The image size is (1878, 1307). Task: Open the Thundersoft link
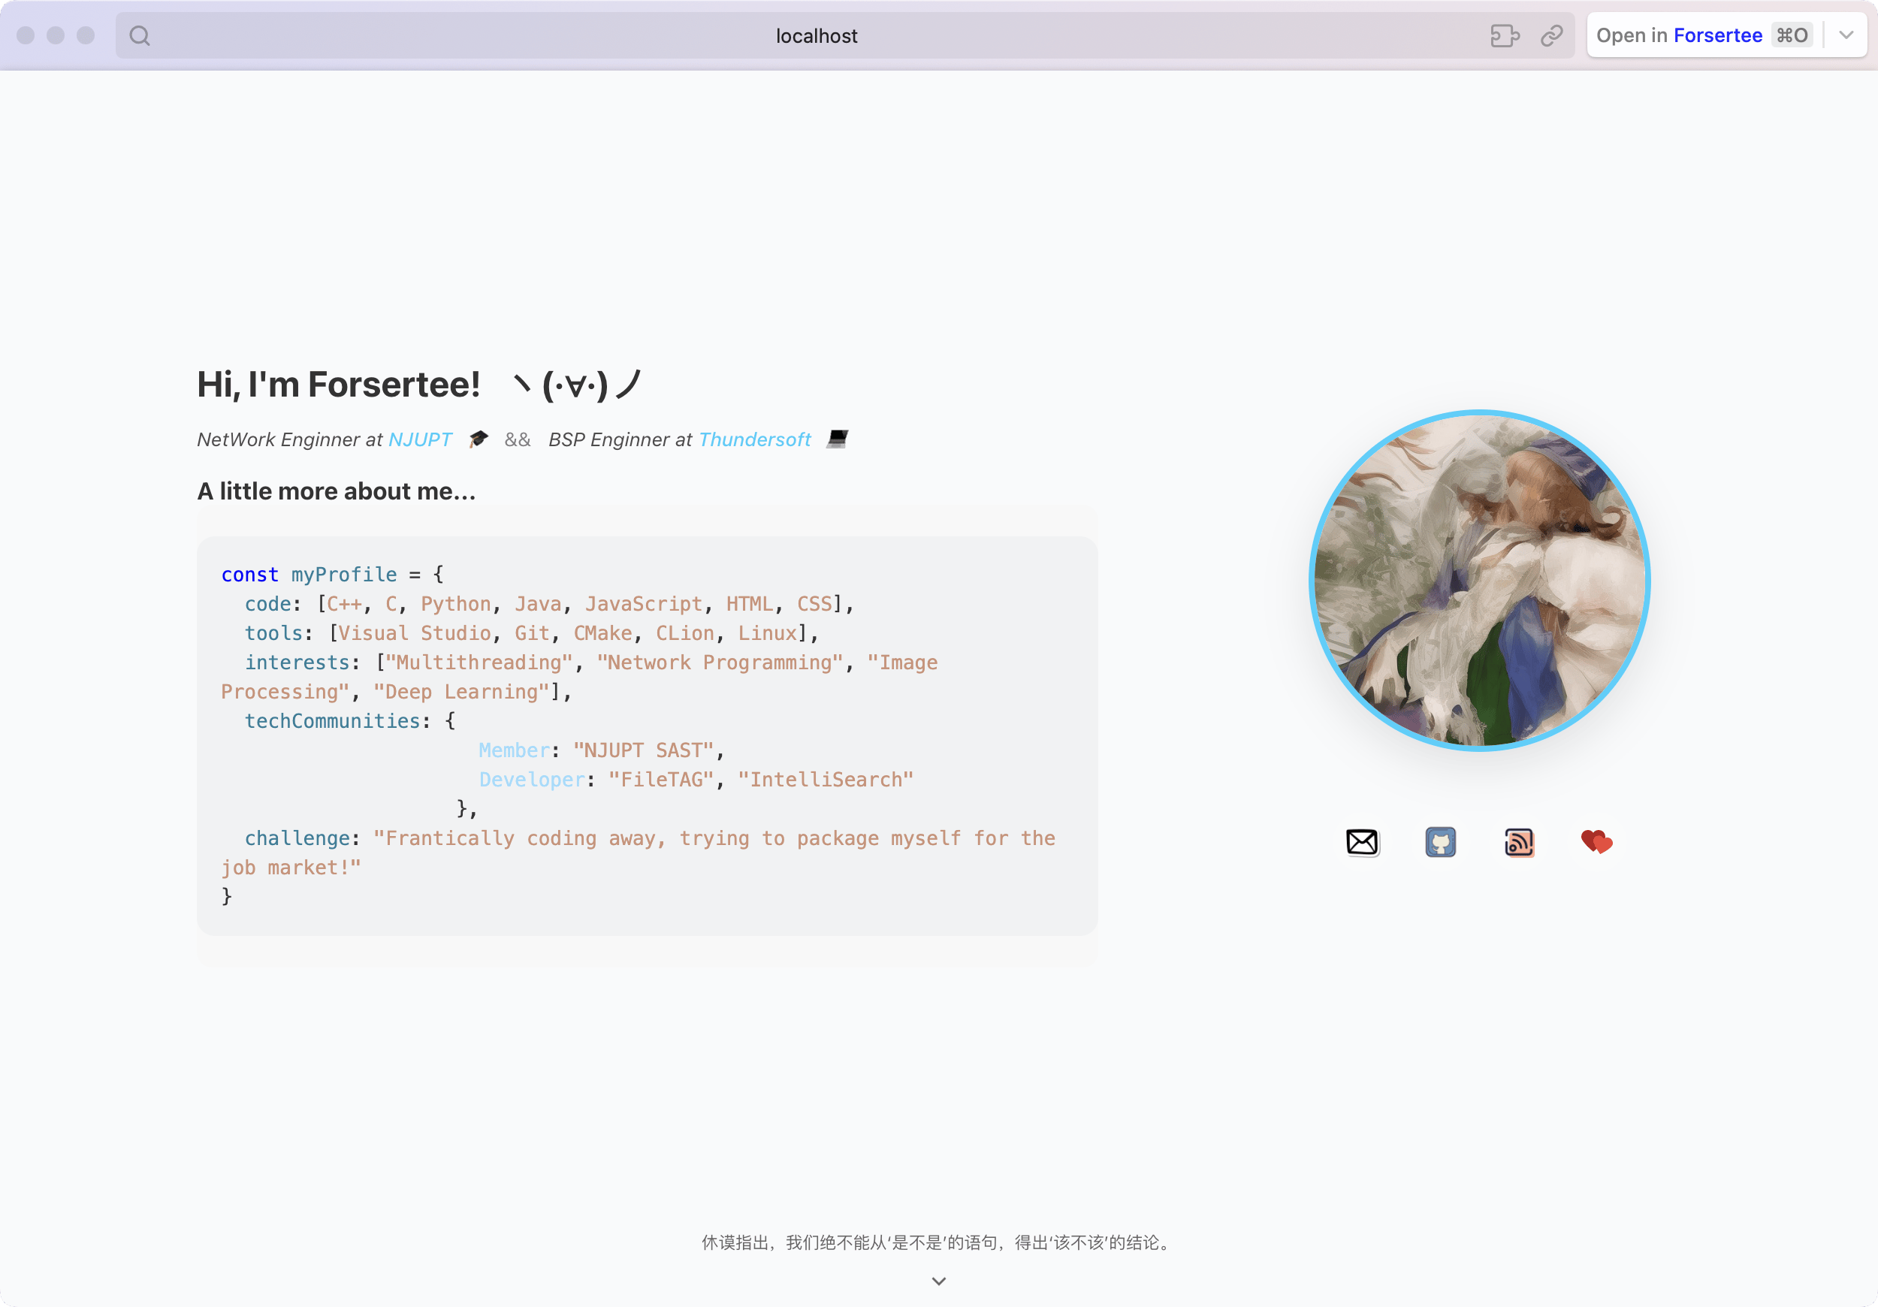coord(755,439)
